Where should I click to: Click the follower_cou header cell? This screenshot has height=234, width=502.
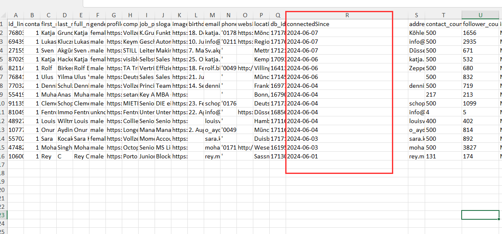coord(480,24)
